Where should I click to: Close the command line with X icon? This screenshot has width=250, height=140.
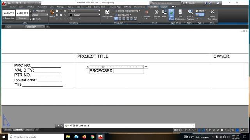pyautogui.click(x=58, y=126)
